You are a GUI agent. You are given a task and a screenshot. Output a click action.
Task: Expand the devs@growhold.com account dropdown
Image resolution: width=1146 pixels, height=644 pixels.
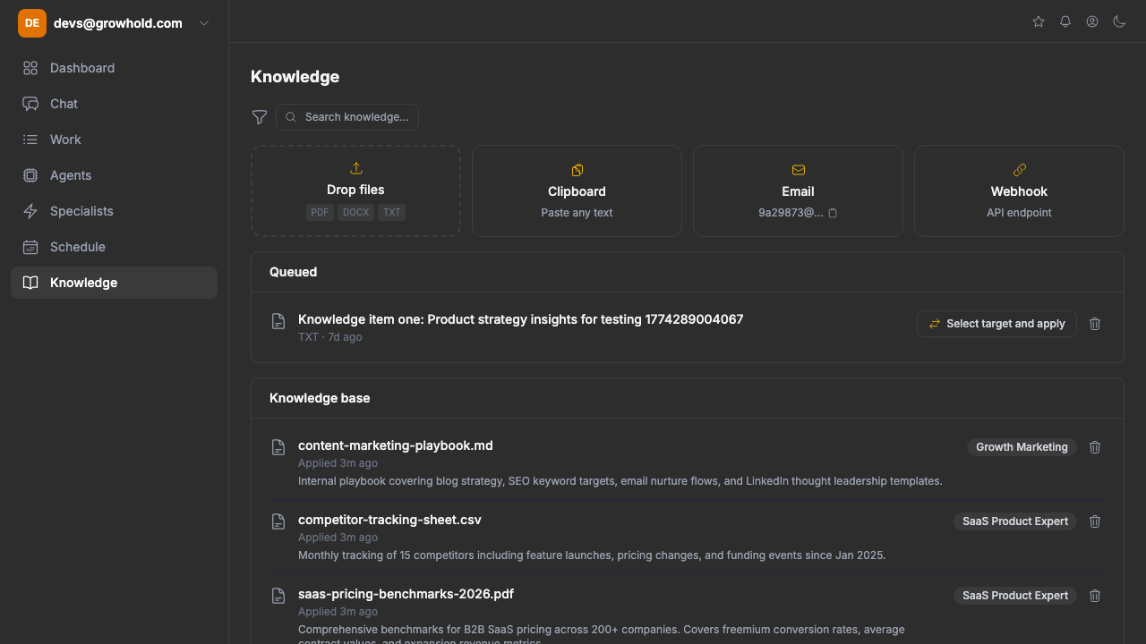coord(203,23)
